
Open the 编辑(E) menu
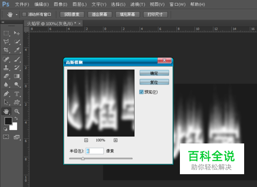pos(42,4)
